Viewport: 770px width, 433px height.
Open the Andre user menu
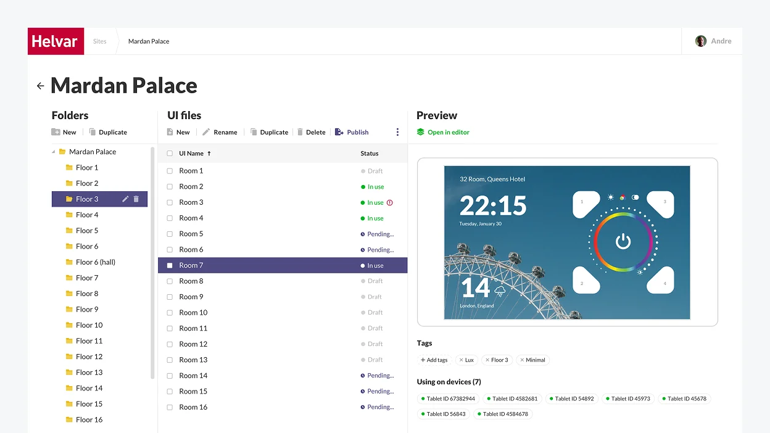point(713,41)
